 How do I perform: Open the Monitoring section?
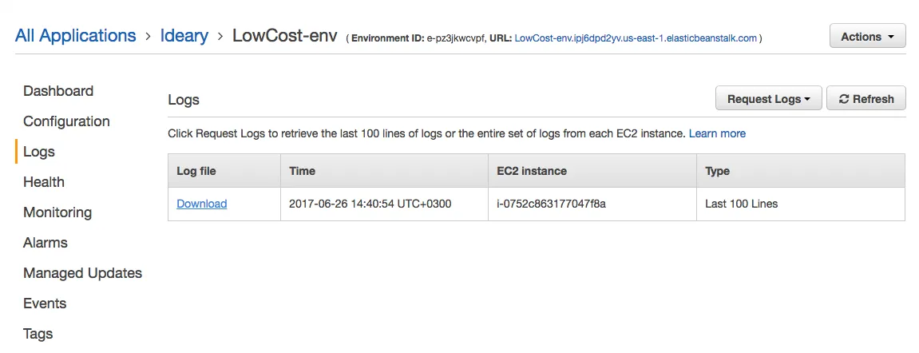click(x=57, y=212)
